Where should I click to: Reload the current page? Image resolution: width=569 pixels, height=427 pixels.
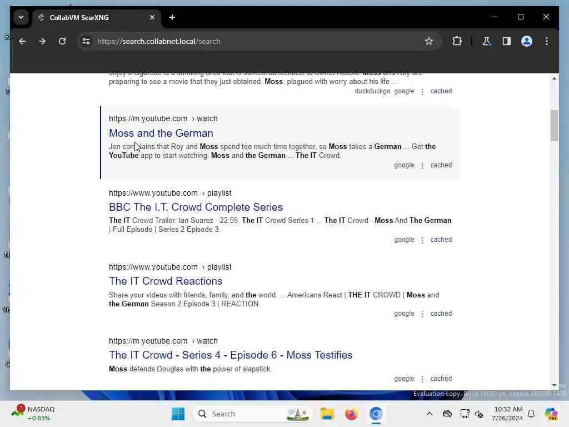(x=62, y=41)
